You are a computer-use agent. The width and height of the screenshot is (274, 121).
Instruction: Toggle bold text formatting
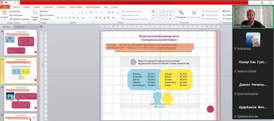tap(58, 18)
